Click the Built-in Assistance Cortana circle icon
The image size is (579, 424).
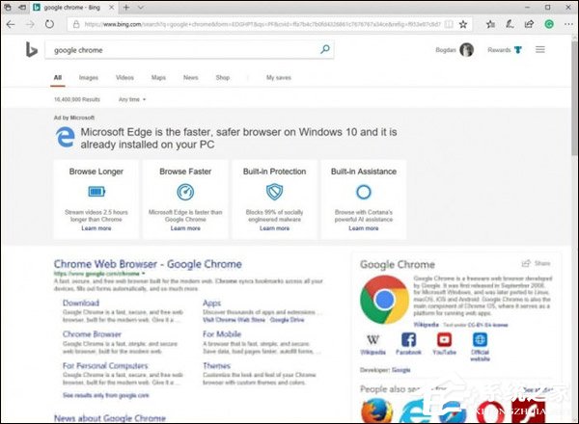[x=364, y=192]
